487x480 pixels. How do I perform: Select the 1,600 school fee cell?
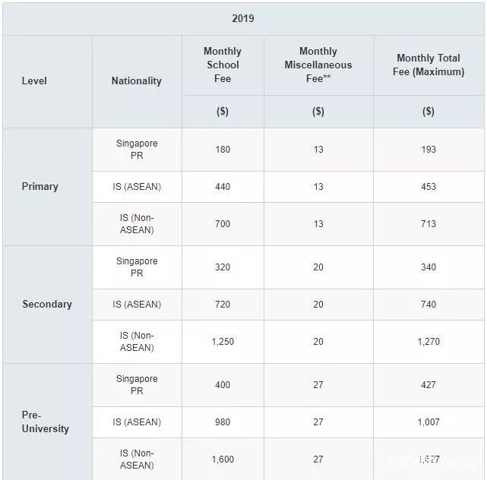point(223,459)
